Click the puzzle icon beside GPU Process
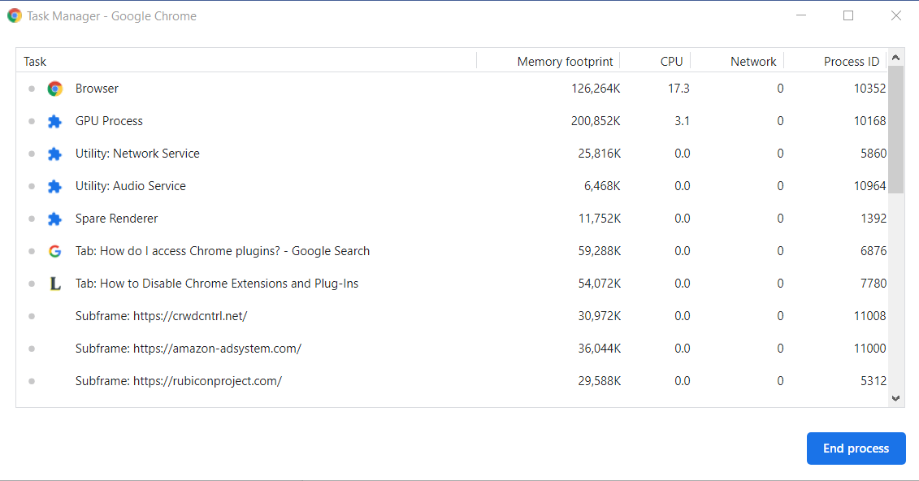919x481 pixels. click(x=55, y=121)
